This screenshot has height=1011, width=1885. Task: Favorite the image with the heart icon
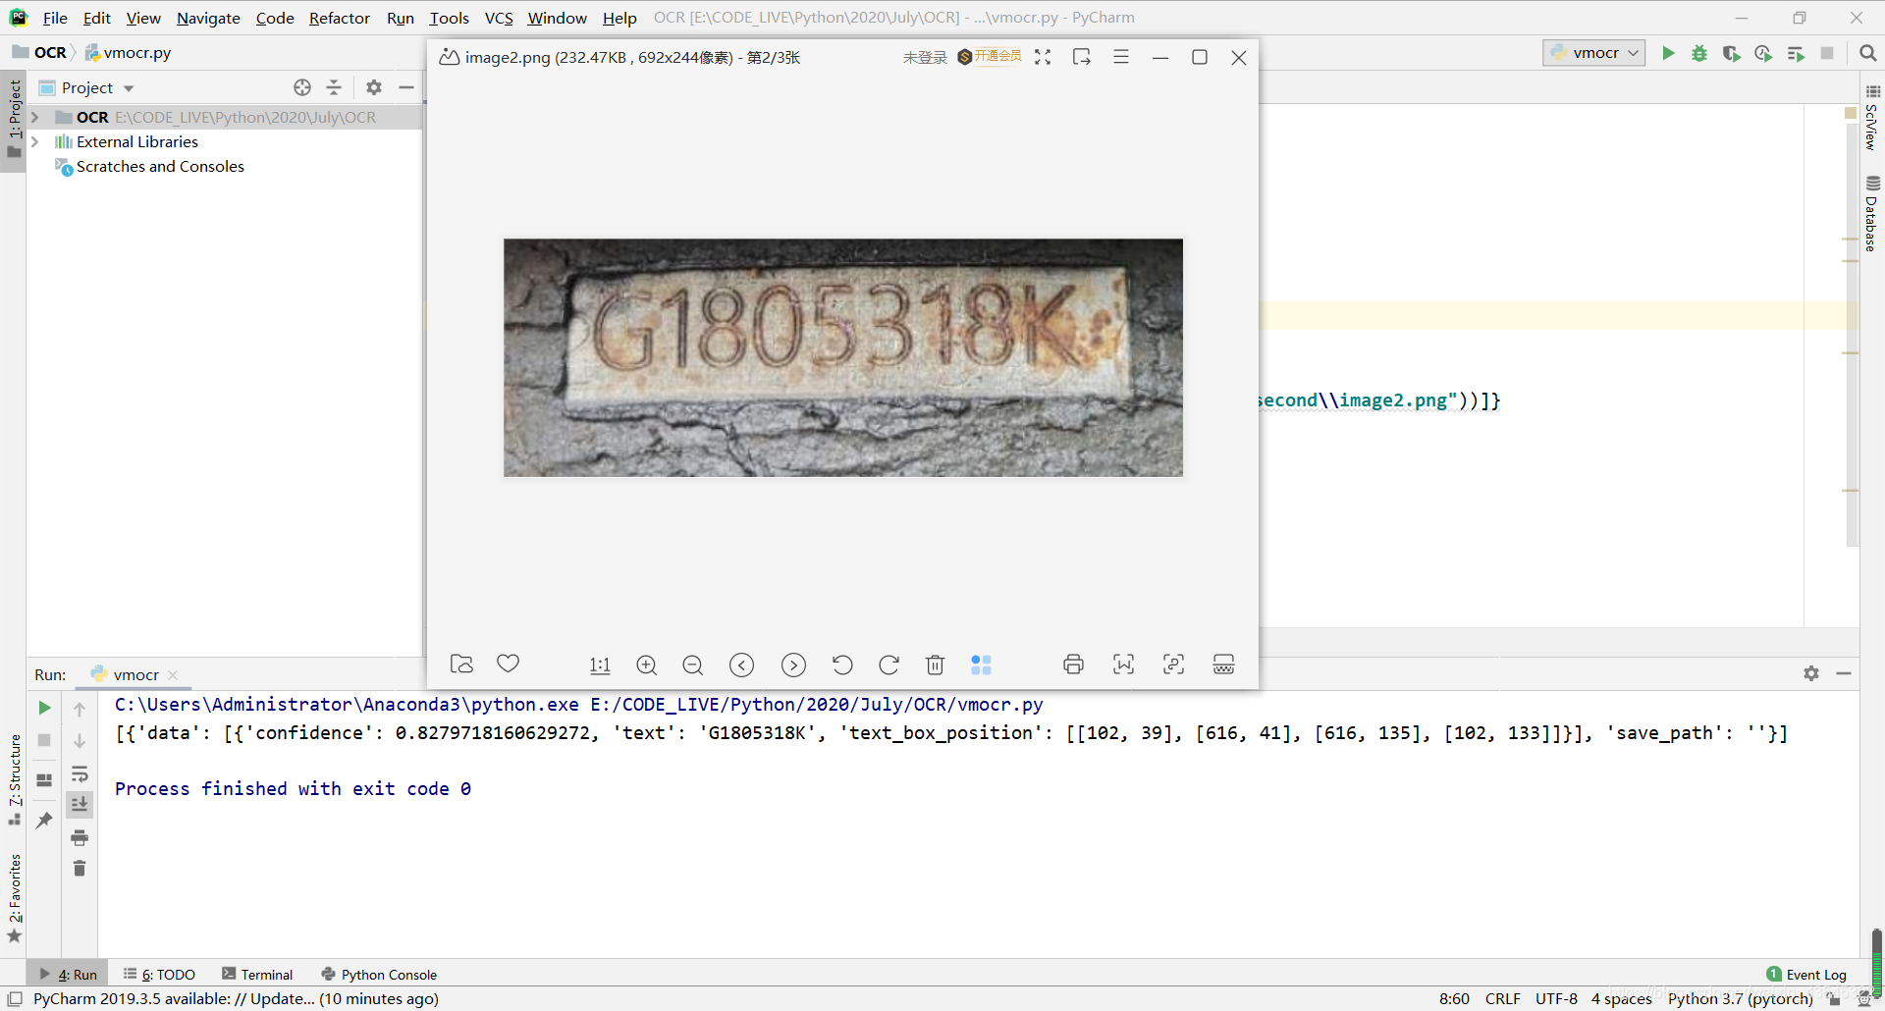508,664
